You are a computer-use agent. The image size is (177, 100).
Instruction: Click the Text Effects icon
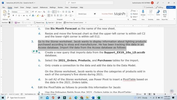[33, 16]
